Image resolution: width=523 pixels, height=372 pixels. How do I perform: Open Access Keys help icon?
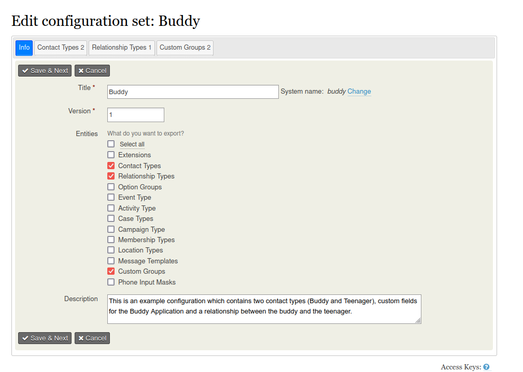point(486,367)
